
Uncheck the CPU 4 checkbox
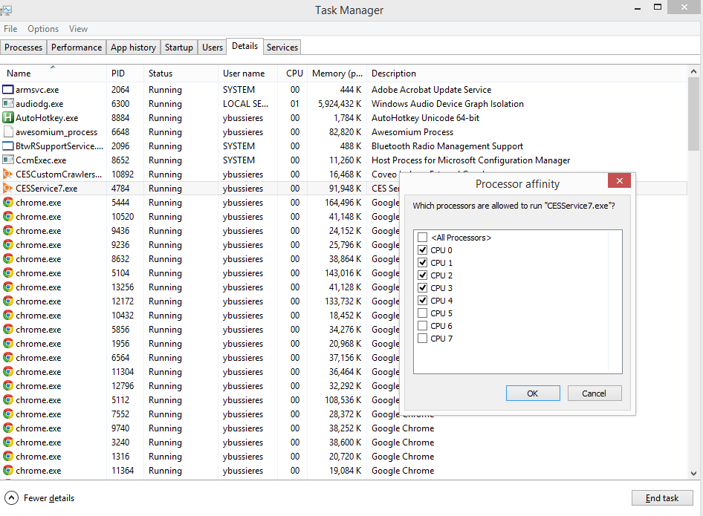point(422,300)
